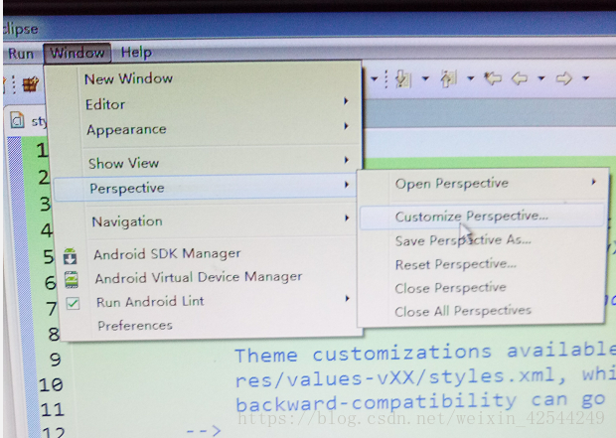Click line number 10 in the editor

pyautogui.click(x=51, y=384)
